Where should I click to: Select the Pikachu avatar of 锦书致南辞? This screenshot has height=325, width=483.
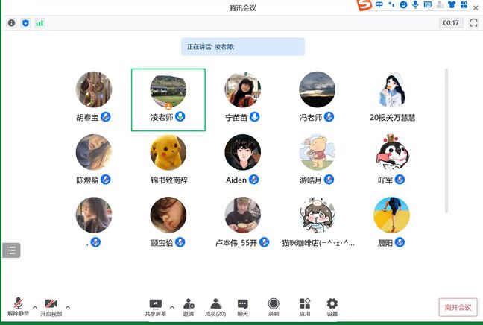[x=168, y=152]
